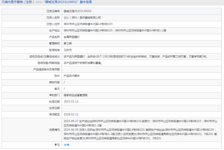Click the bullet icon beside 注 label
Screen dimensions: 224x150
pyautogui.click(x=55, y=145)
